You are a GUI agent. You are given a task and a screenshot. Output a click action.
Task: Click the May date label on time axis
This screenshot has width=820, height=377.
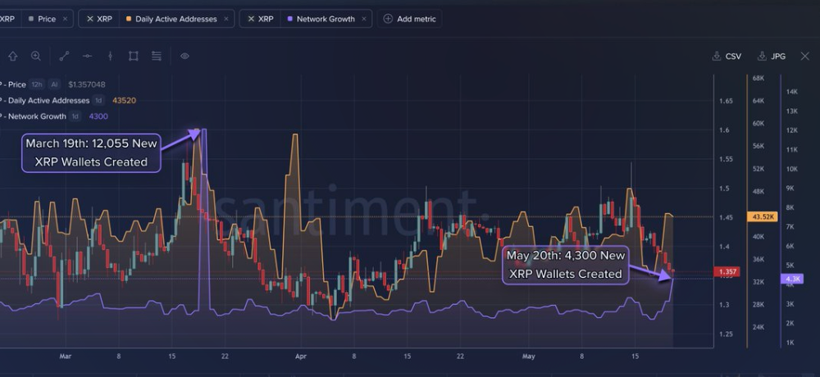[x=529, y=357]
